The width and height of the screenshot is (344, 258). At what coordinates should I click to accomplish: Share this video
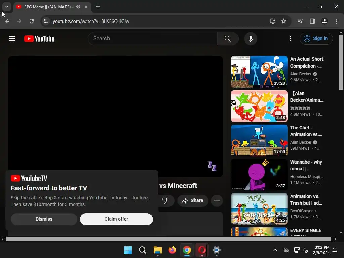click(192, 200)
